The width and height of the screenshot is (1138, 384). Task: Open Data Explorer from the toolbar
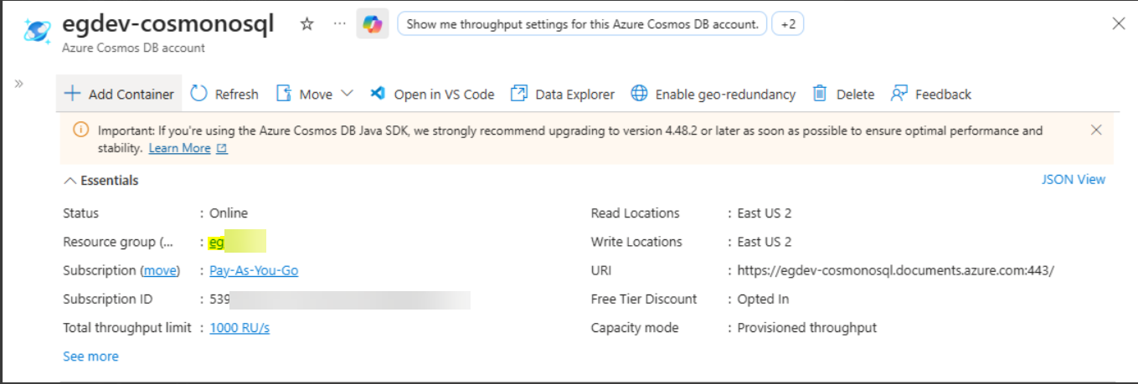(563, 94)
